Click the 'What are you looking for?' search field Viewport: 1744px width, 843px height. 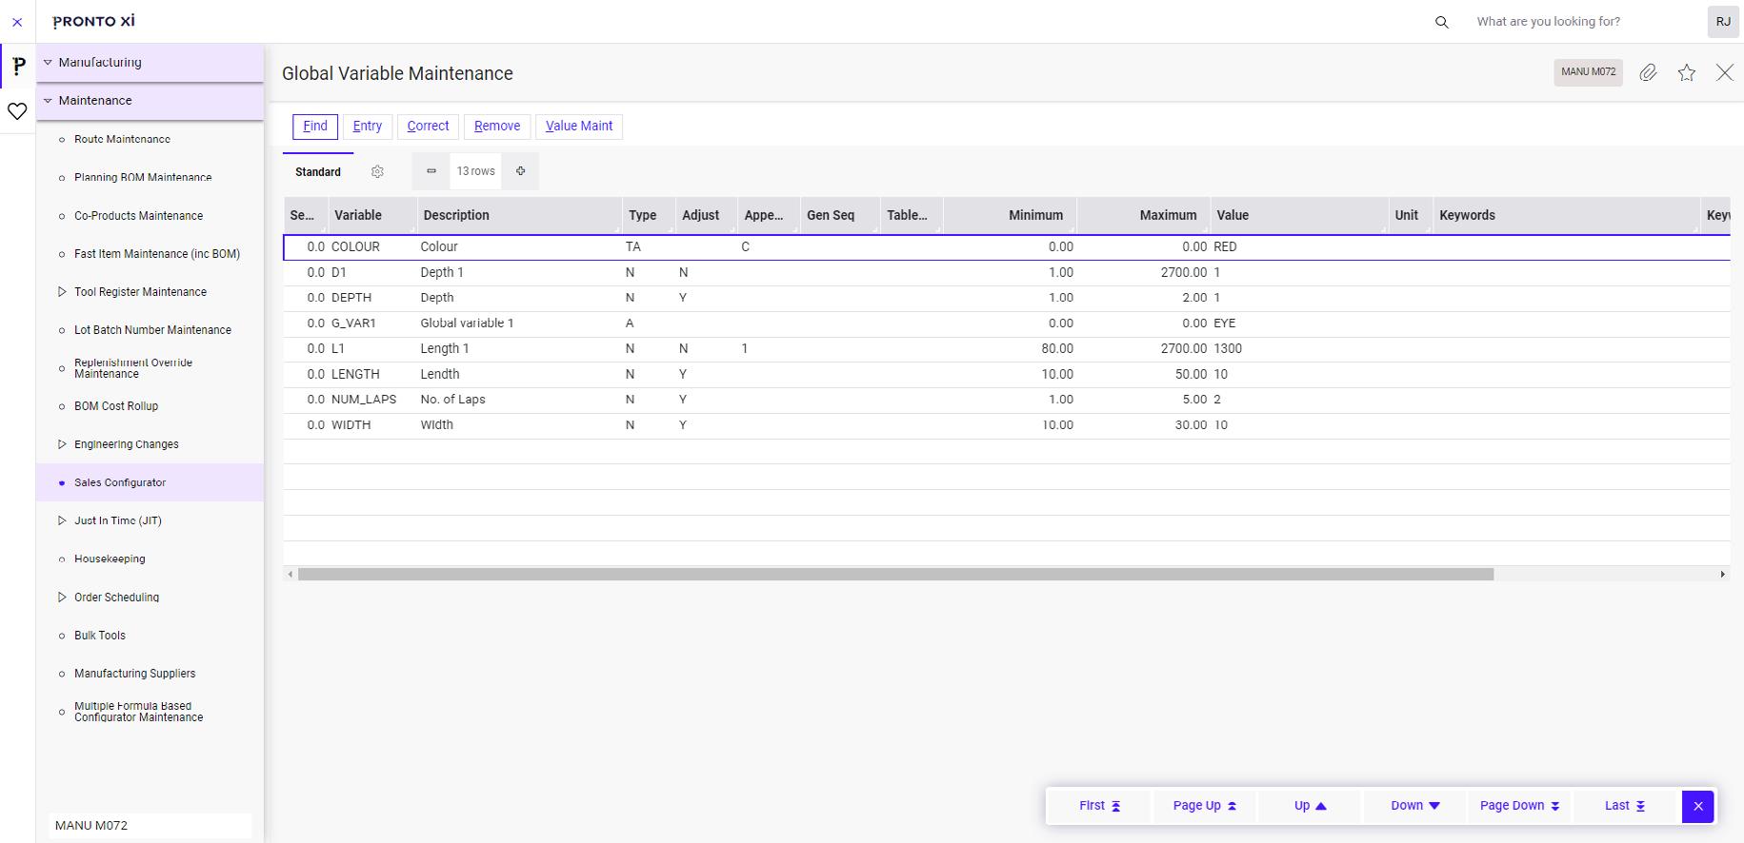coord(1581,22)
